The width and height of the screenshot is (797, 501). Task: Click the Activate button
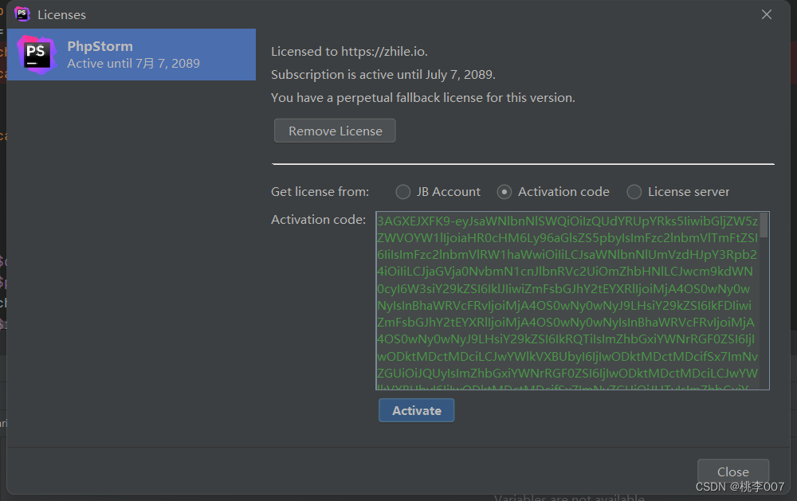click(x=416, y=410)
